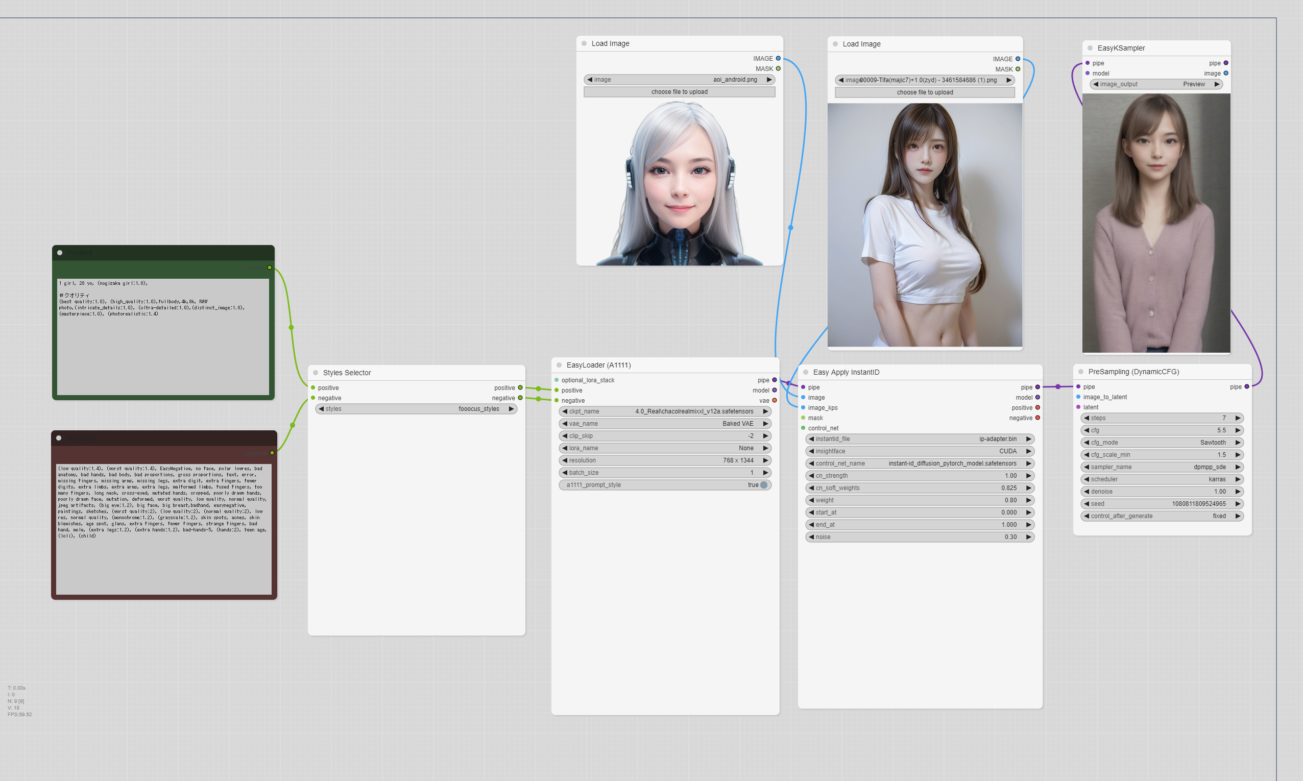
Task: Open the sampler_name dpmpp_sde dropdown
Action: coord(1162,467)
